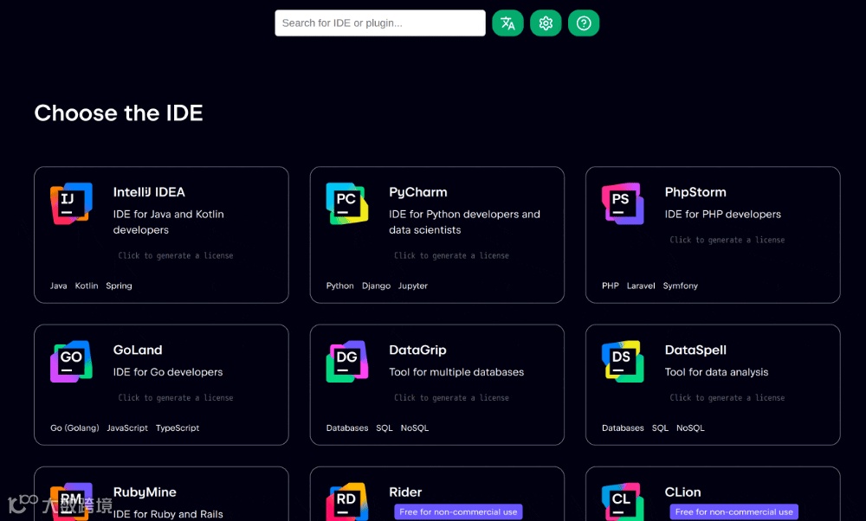The image size is (866, 521).
Task: Click Rider's Free for non-commercial use badge
Action: pos(458,512)
